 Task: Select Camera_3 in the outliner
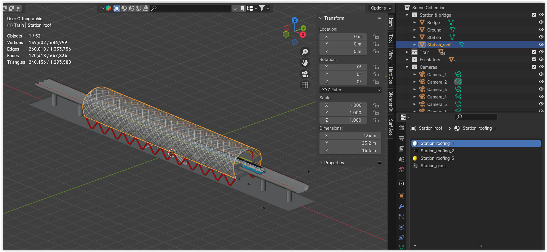click(x=437, y=89)
